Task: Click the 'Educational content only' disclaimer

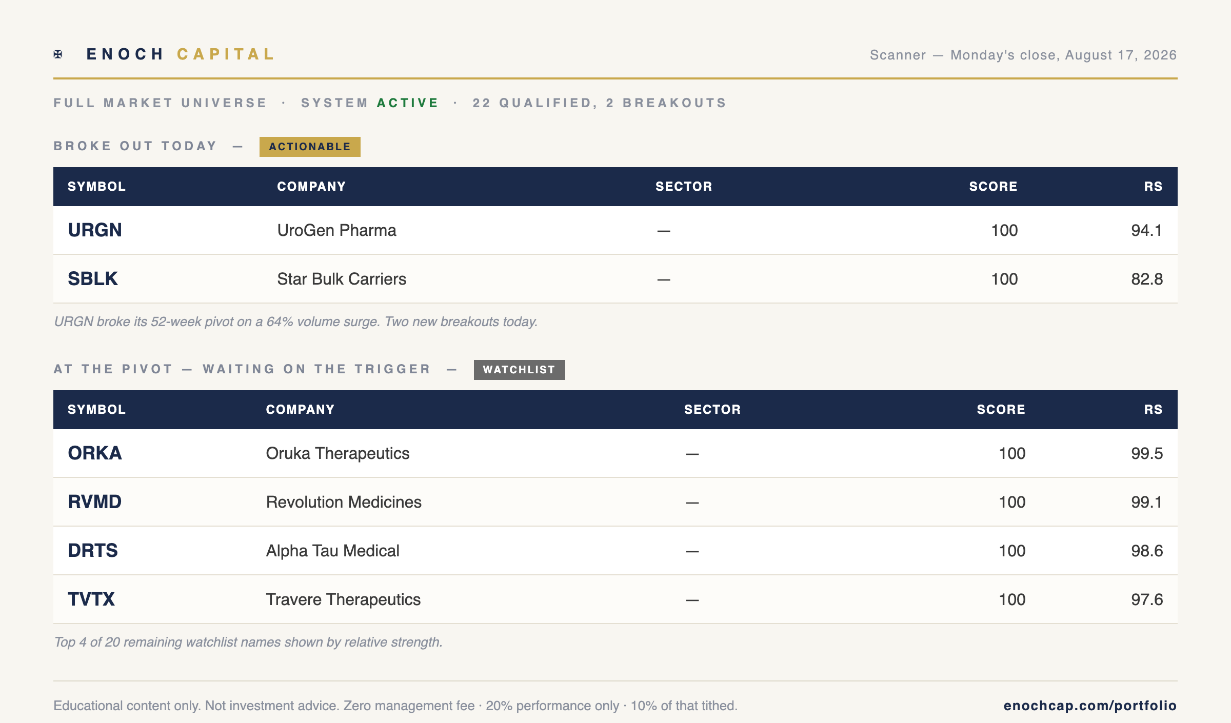Action: click(395, 706)
